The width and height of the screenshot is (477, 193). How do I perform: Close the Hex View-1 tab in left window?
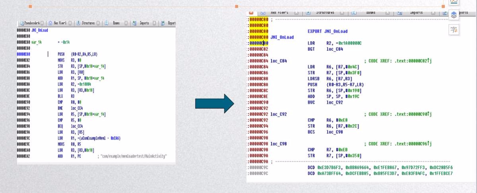(x=70, y=23)
